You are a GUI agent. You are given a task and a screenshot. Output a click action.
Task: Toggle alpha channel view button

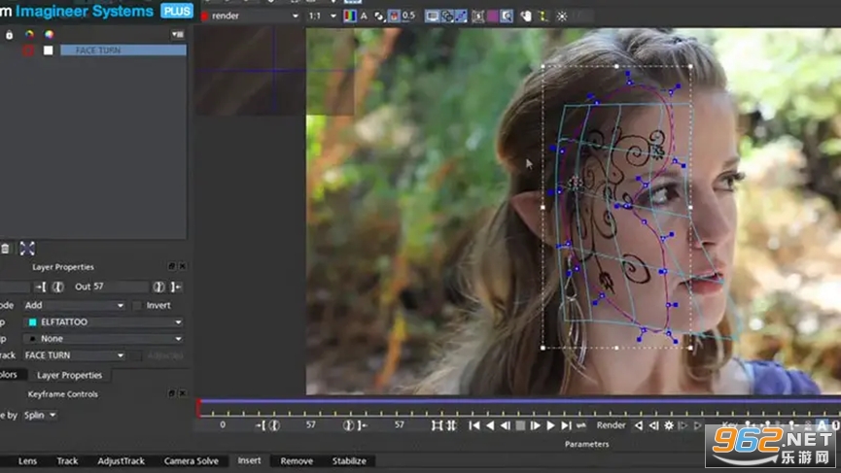[364, 17]
